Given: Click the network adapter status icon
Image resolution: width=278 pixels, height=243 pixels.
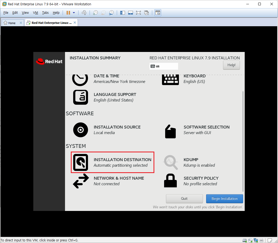Looking at the screenshot, I should (256, 241).
